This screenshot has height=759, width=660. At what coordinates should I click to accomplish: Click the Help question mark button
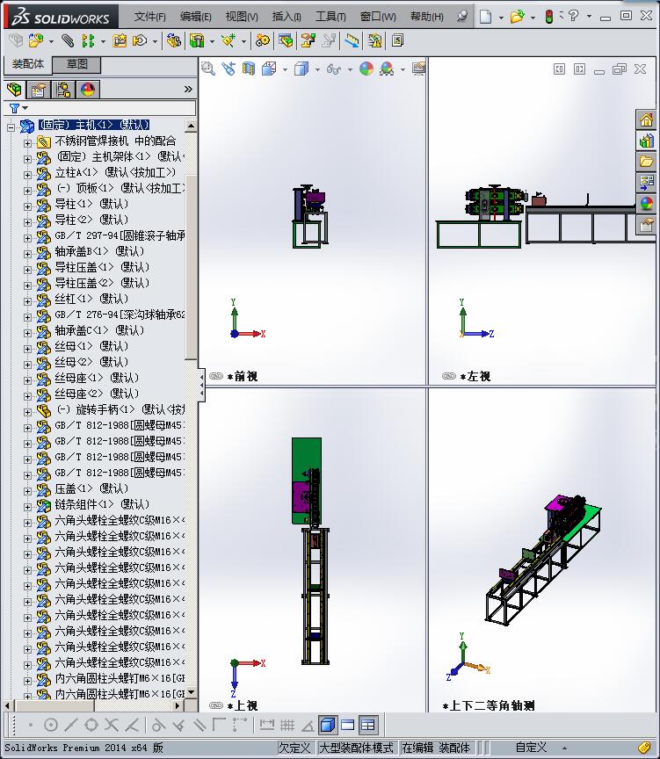[x=573, y=16]
